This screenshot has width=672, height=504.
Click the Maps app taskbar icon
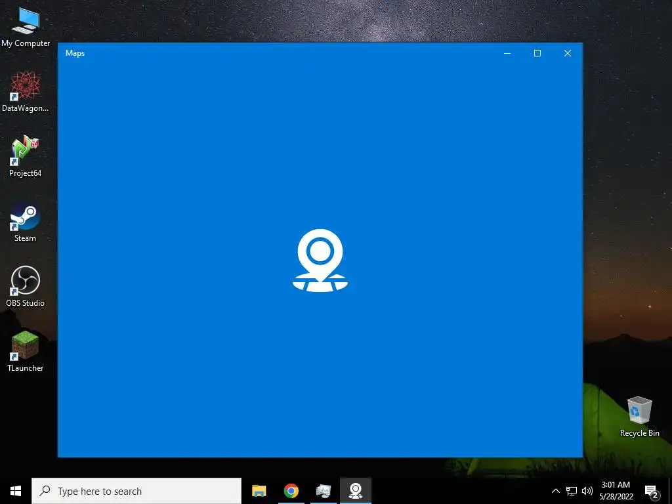point(356,491)
